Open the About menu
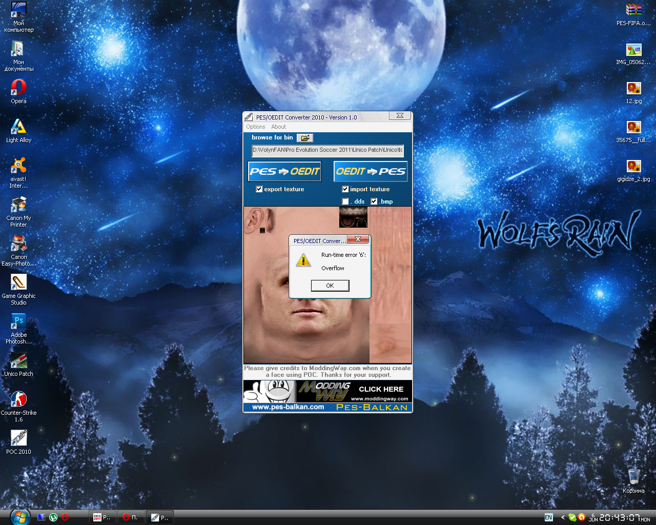 279,127
